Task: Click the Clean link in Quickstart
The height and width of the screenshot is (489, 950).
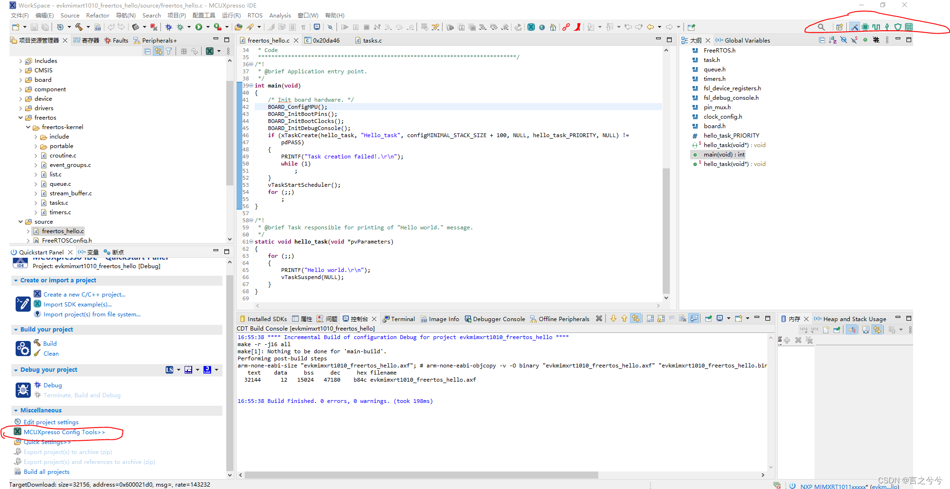Action: (x=51, y=354)
